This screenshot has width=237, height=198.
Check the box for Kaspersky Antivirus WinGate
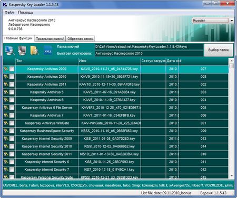coord(12,123)
